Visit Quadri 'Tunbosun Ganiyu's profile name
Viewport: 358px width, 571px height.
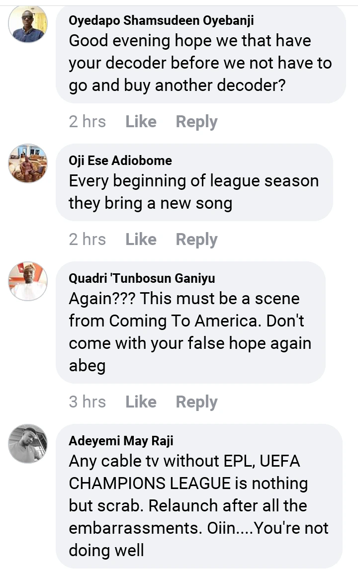[x=142, y=278]
